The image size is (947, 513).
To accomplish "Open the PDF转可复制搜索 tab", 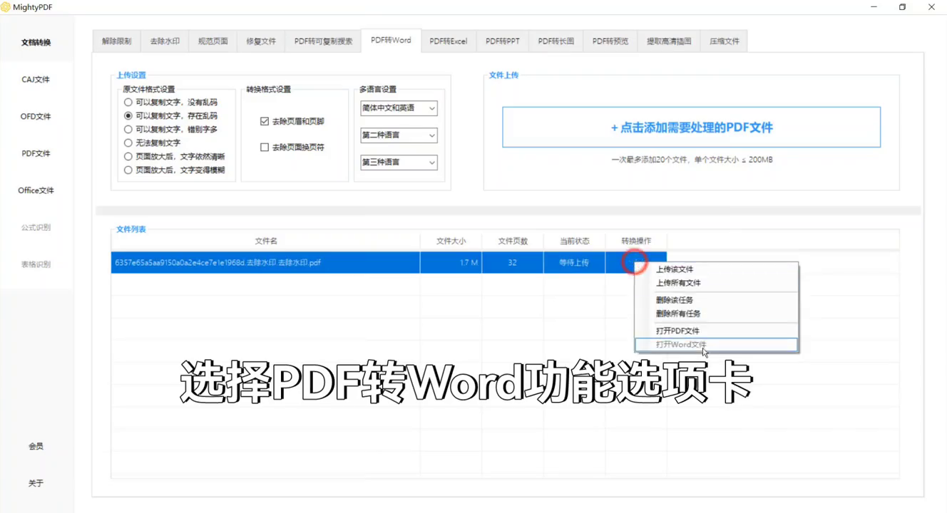I will tap(323, 41).
